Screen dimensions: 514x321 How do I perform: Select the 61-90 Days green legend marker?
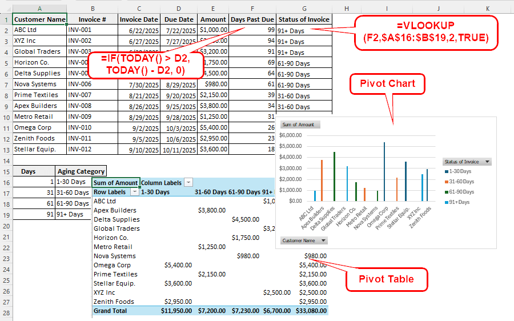445,192
